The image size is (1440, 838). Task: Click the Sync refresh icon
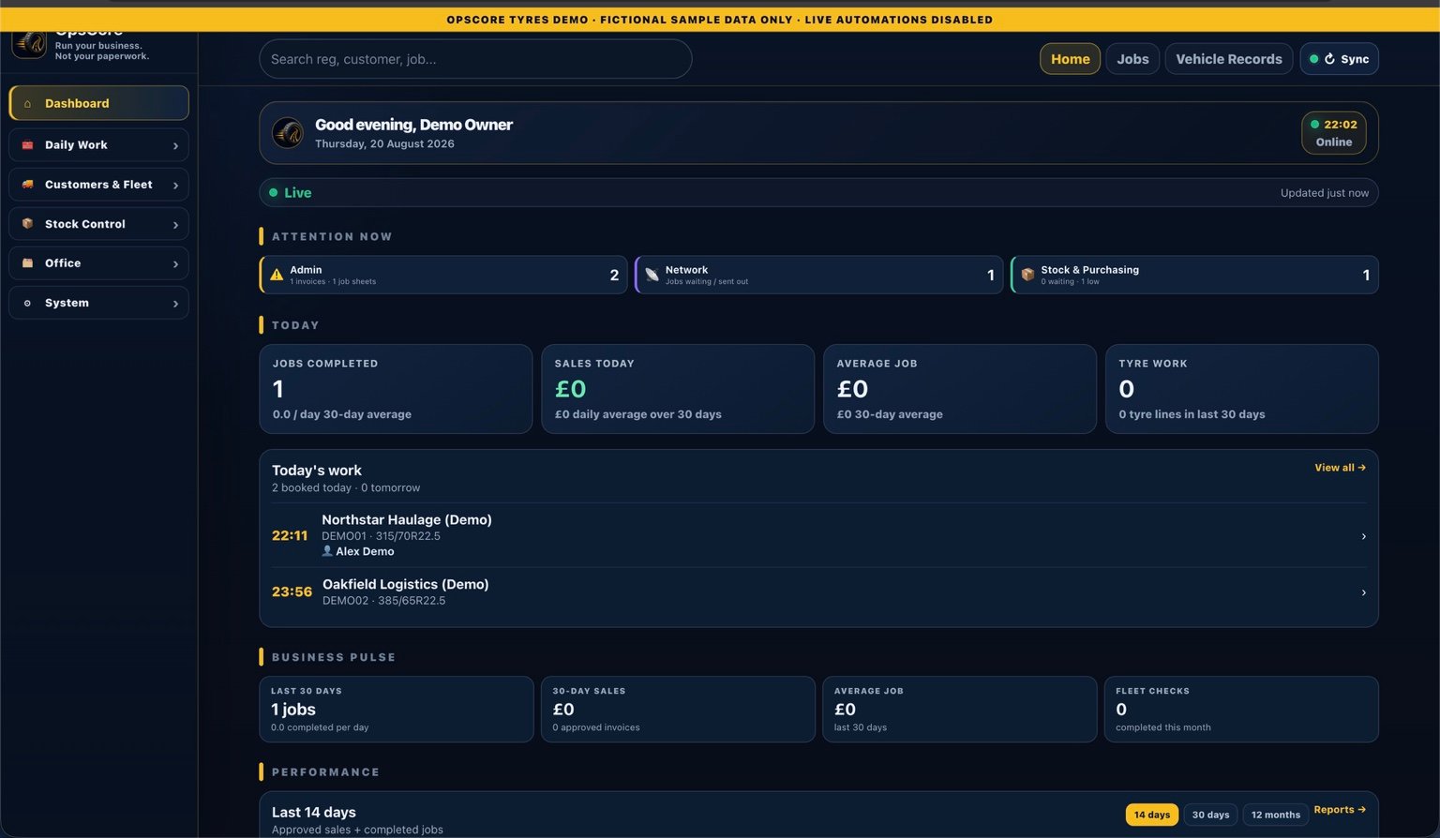[1329, 59]
